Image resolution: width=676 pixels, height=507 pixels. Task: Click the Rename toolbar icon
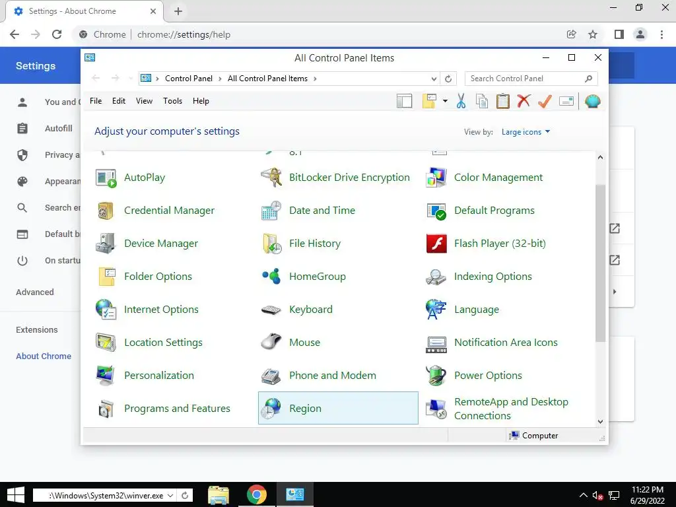[x=566, y=101]
